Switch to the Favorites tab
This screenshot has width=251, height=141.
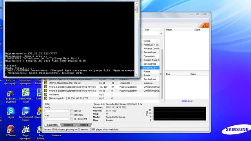pos(52,125)
